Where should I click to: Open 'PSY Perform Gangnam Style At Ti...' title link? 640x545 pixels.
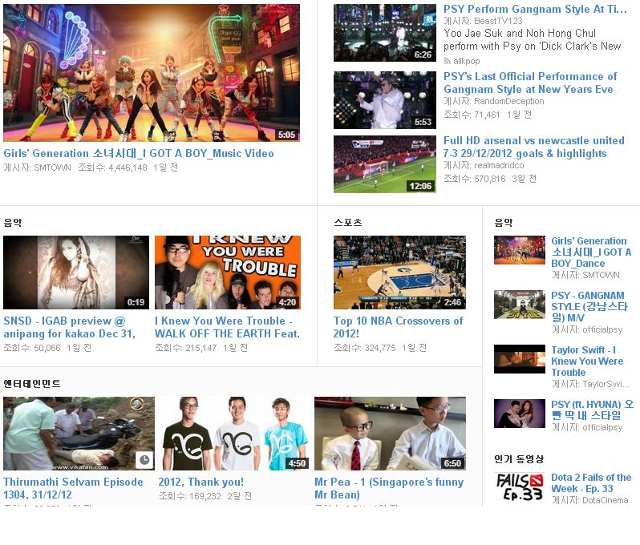click(x=535, y=9)
